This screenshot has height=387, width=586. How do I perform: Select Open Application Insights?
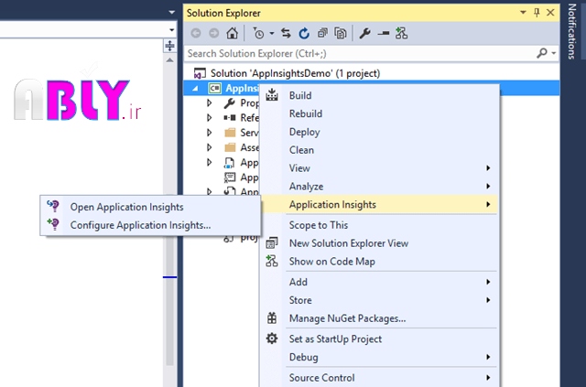150,207
